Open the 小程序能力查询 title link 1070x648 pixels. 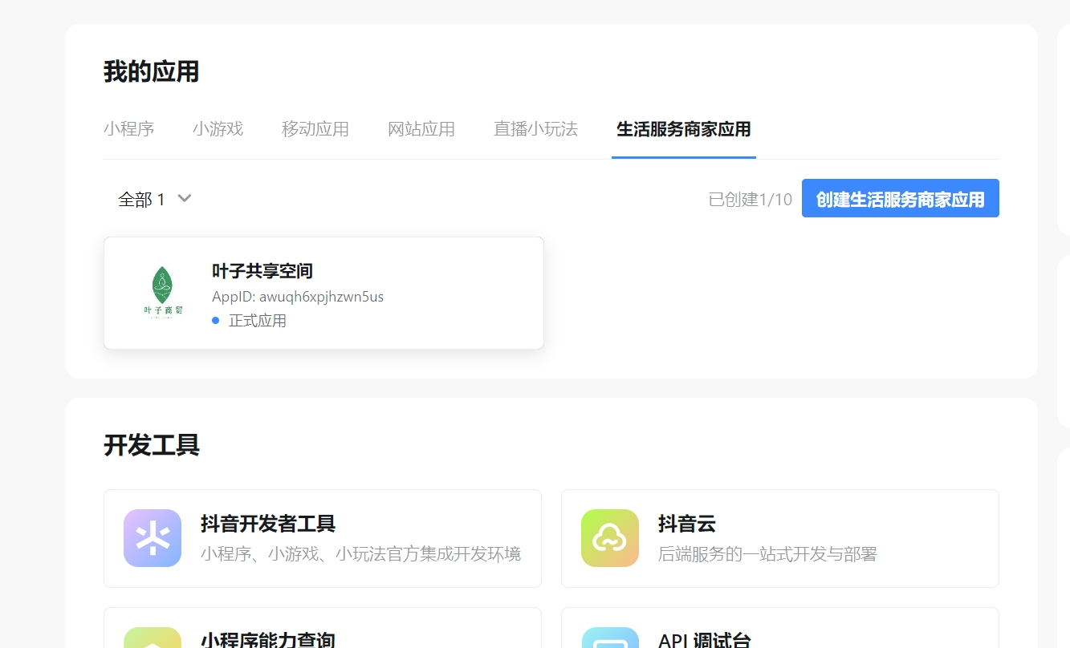[267, 640]
